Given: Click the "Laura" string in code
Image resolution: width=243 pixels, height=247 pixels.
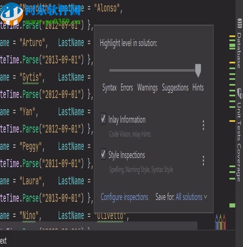Looking at the screenshot, I should [30, 181].
